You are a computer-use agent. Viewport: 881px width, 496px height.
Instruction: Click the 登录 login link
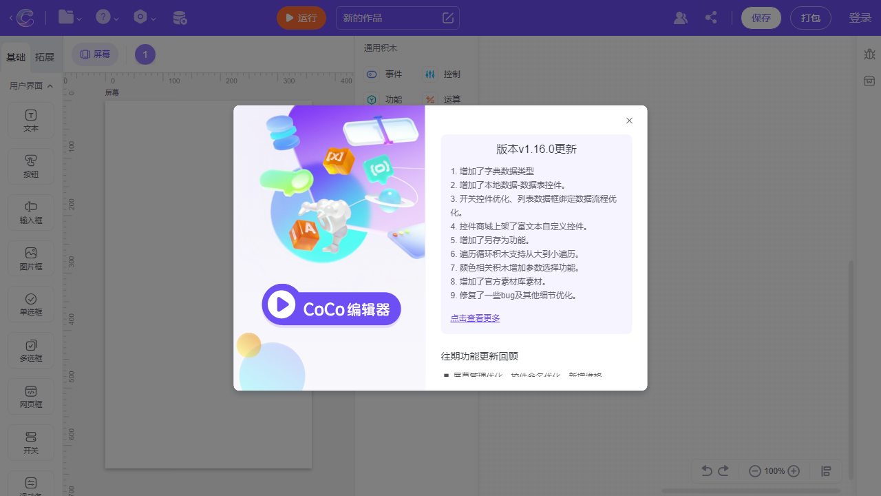[860, 18]
